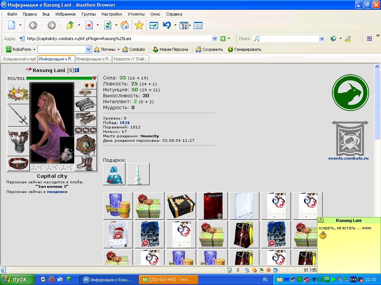Click the поединке battle link
This screenshot has height=285, width=381.
[x=57, y=192]
